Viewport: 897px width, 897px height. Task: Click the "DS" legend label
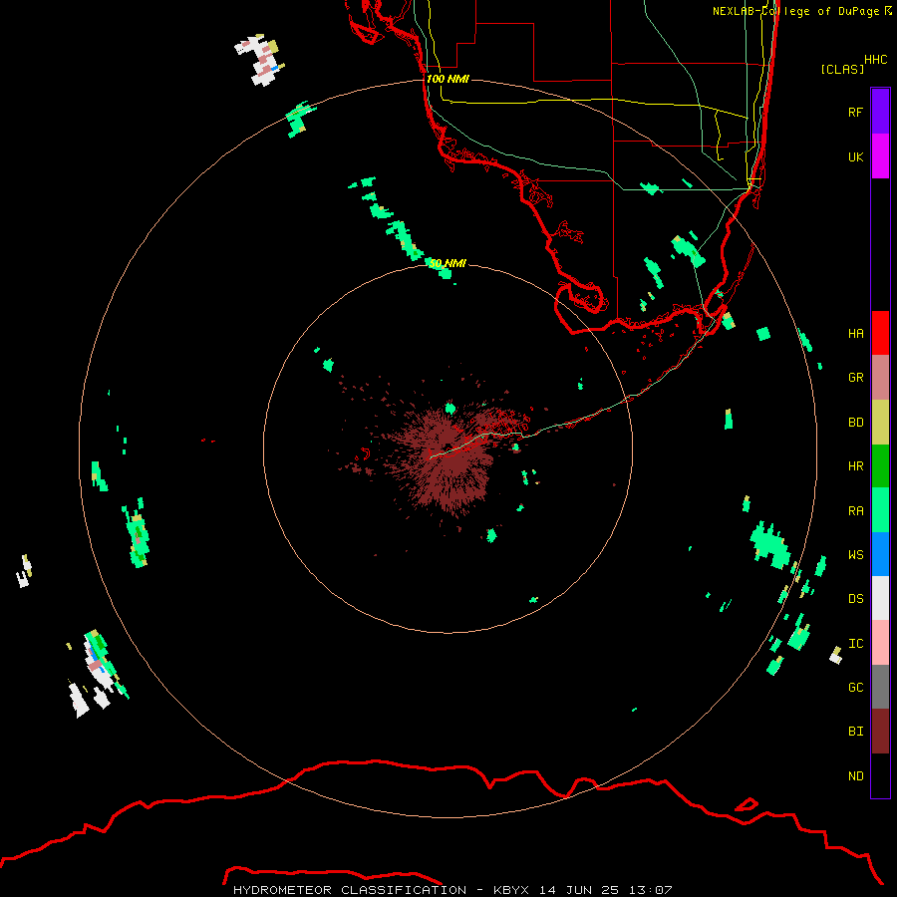point(855,599)
